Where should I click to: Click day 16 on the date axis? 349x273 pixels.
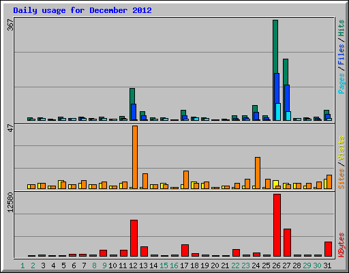174,265
